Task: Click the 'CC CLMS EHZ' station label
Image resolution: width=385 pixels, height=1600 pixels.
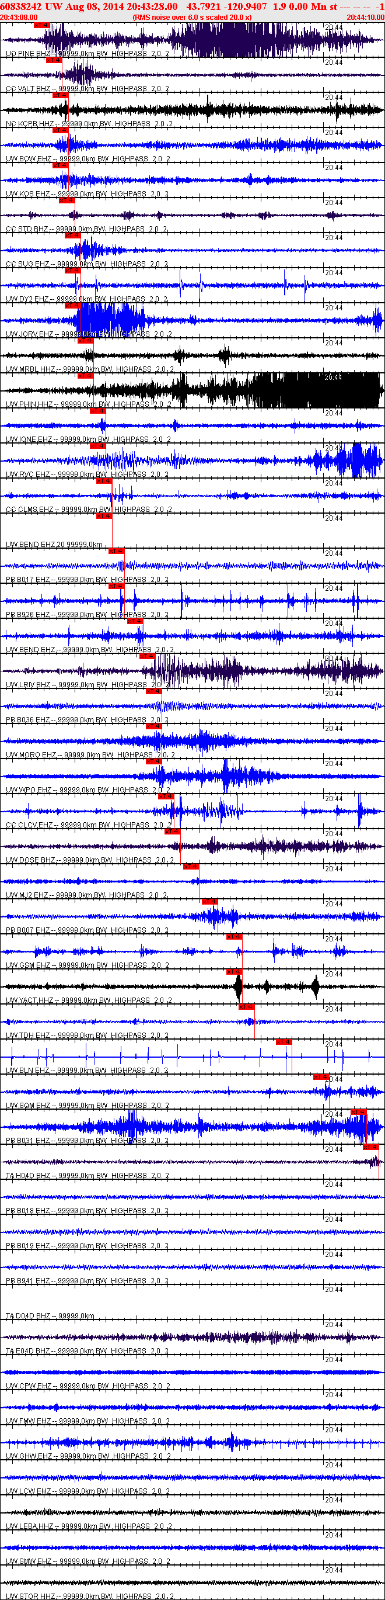Action: [30, 510]
